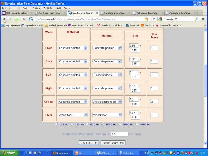208x156 pixels.
Task: Star this page as a bookmark
Action: [x=147, y=19]
